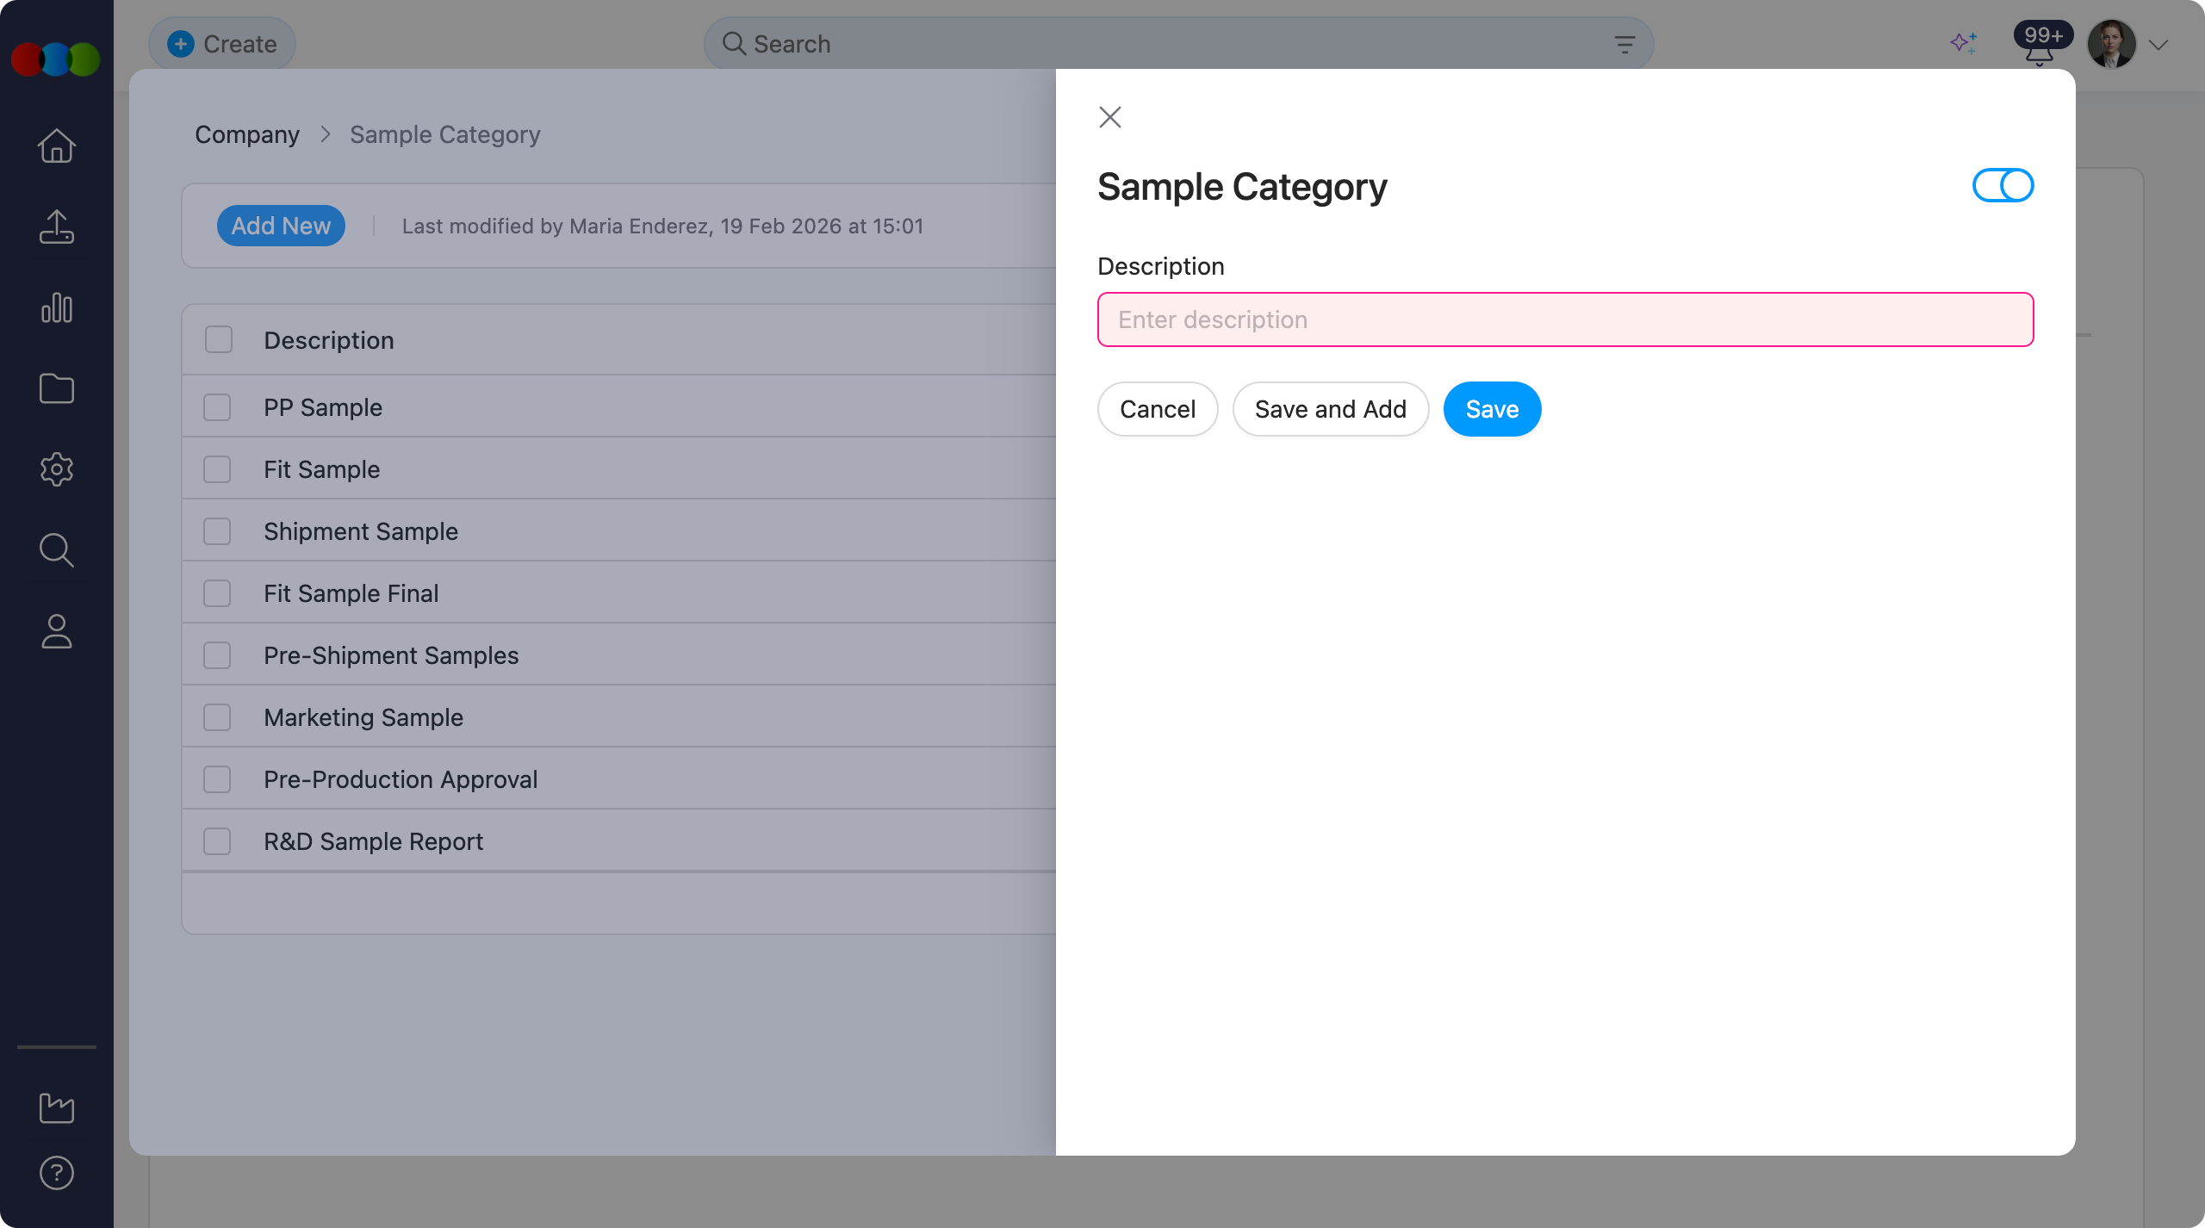Navigate to Company breadcrumb link
The image size is (2205, 1228).
tap(247, 134)
